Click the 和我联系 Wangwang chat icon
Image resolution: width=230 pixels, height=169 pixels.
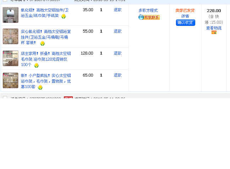pyautogui.click(x=149, y=17)
